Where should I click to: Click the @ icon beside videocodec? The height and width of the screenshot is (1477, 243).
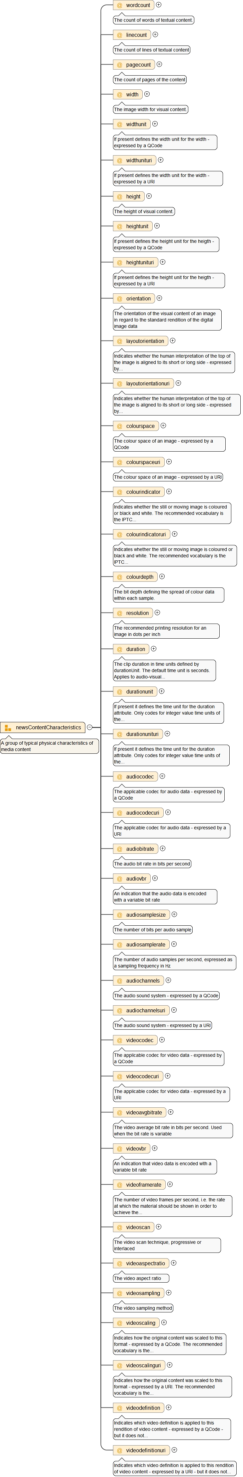(119, 1040)
